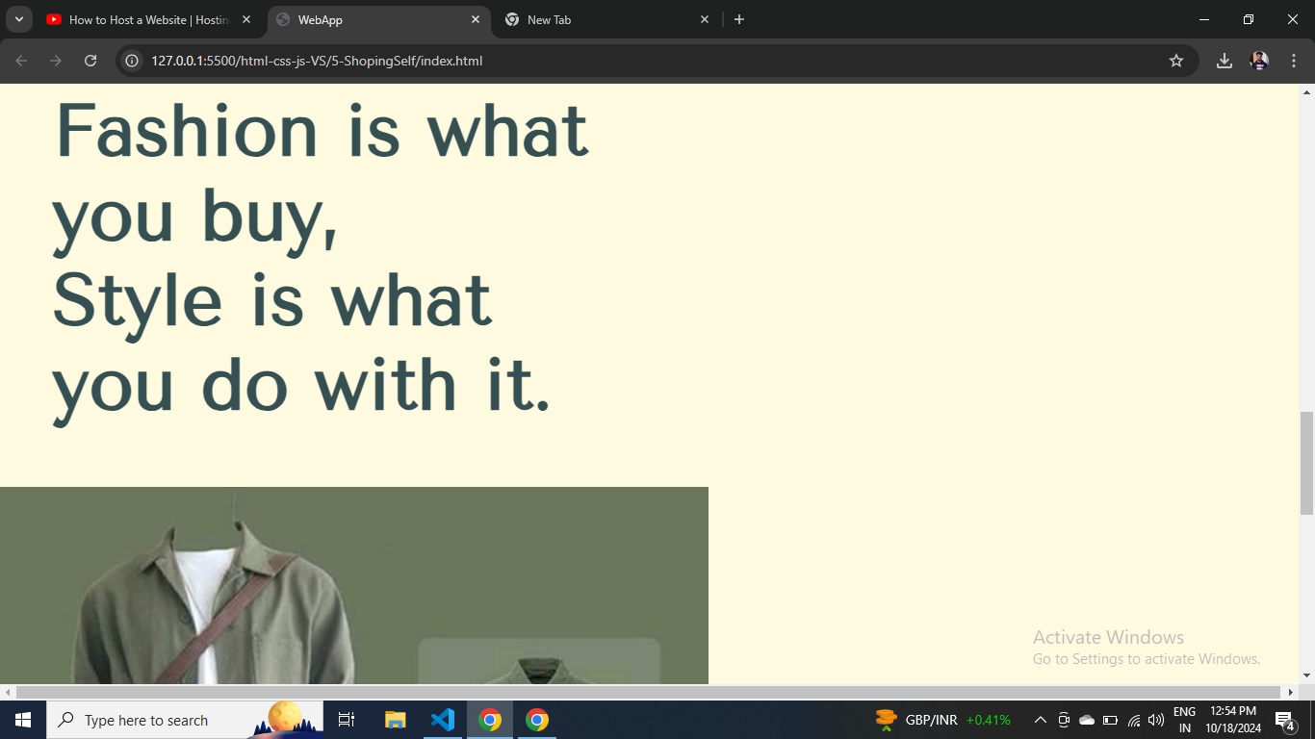Click the taskbar search box
Screen dimensions: 1315x739
tap(185, 720)
